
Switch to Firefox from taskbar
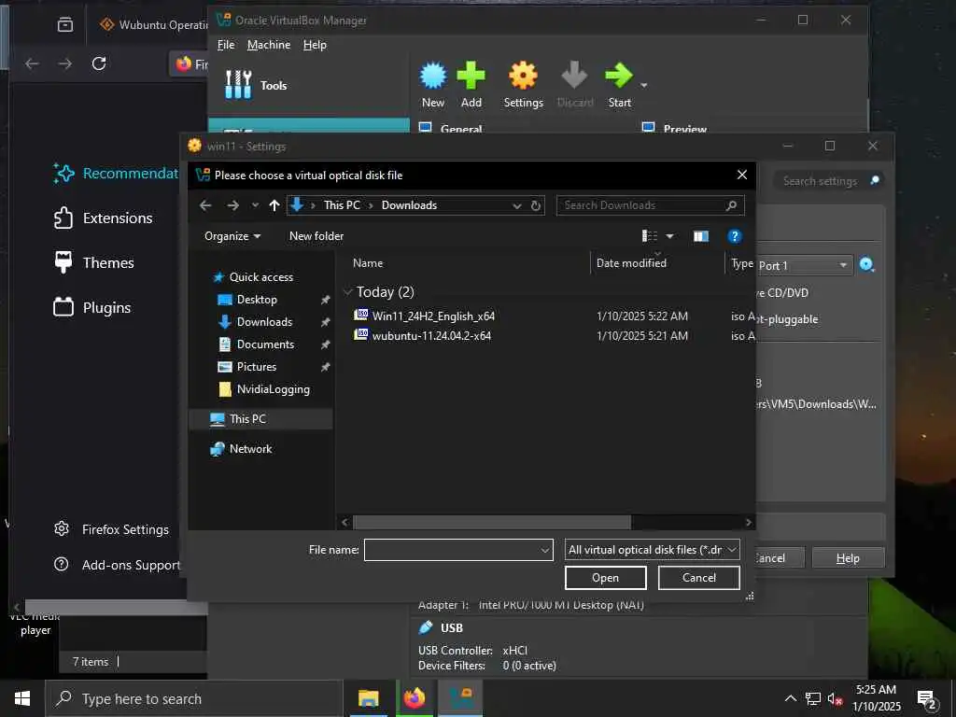click(414, 698)
